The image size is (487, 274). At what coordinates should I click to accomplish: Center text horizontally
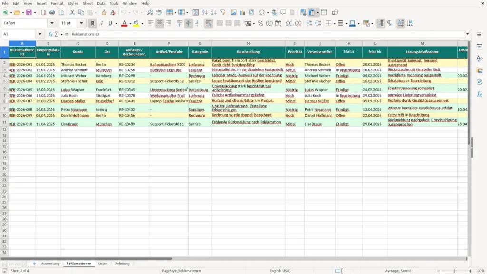pyautogui.click(x=160, y=23)
